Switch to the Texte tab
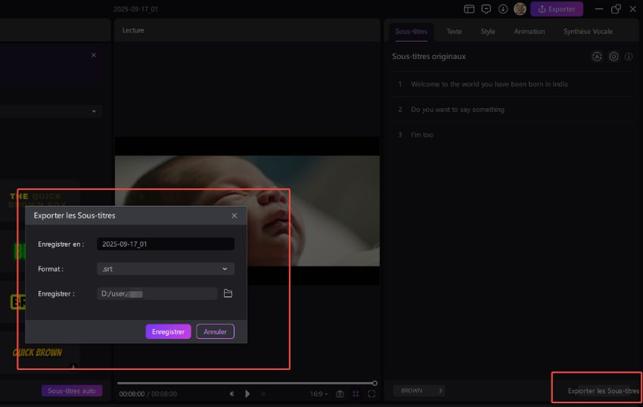The width and height of the screenshot is (643, 407). click(x=454, y=32)
